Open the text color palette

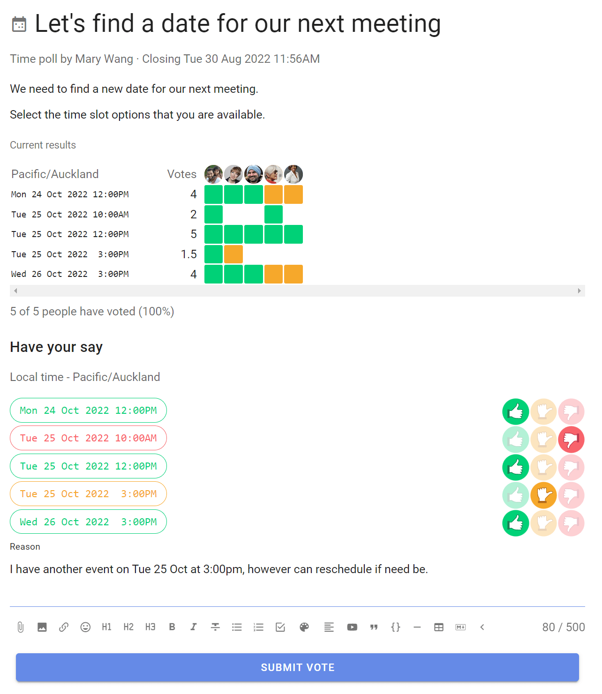[304, 627]
